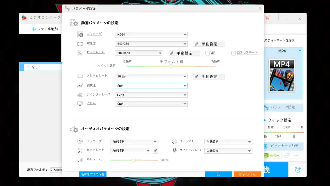Click the bitrate dots icon in video settings
Image resolution: width=330 pixels, height=186 pixels.
tap(80, 53)
